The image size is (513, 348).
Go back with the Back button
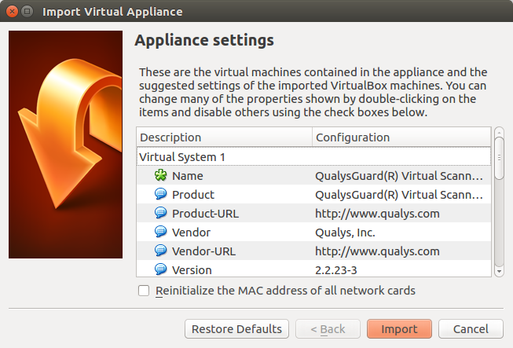[328, 328]
